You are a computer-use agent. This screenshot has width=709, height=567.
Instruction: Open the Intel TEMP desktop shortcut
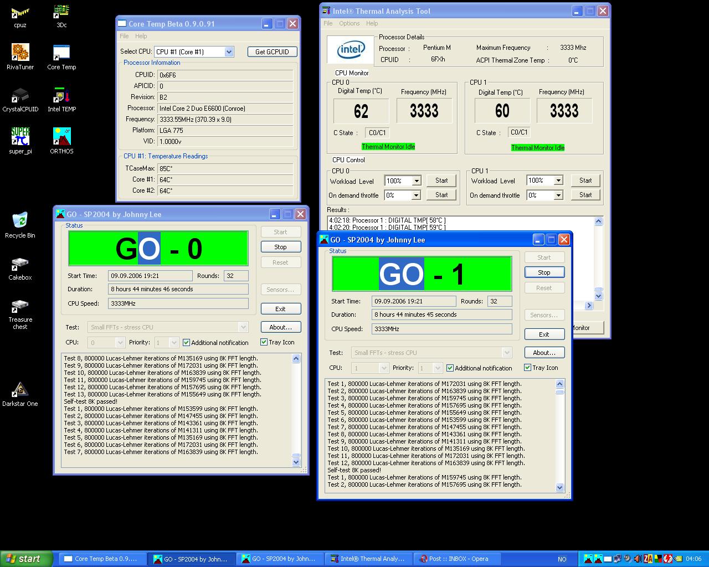61,100
